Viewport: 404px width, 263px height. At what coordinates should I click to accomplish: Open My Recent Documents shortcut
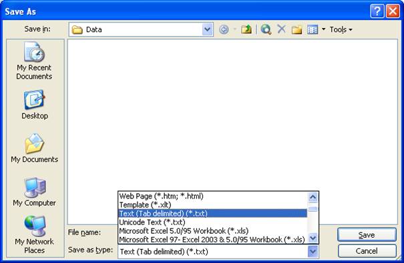[x=34, y=61]
